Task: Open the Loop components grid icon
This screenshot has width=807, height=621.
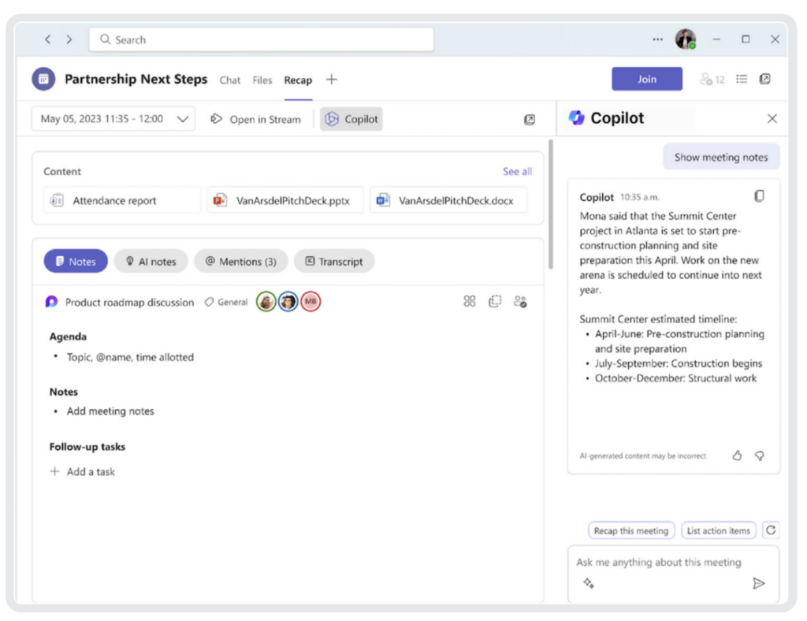Action: pyautogui.click(x=470, y=301)
